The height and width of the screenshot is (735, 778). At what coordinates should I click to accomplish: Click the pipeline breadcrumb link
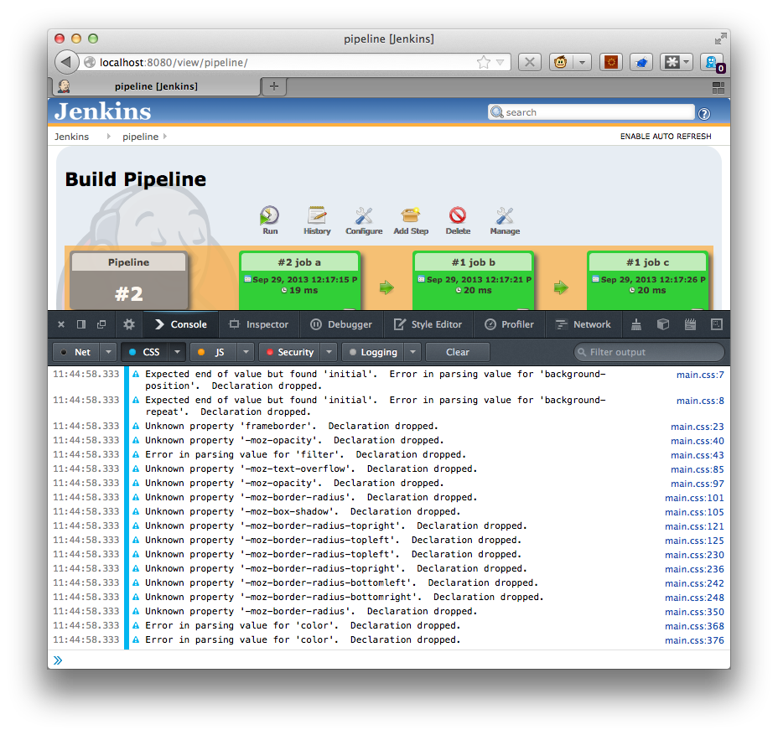click(140, 137)
